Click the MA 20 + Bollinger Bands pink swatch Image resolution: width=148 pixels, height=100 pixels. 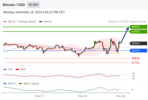[x=5, y=22]
